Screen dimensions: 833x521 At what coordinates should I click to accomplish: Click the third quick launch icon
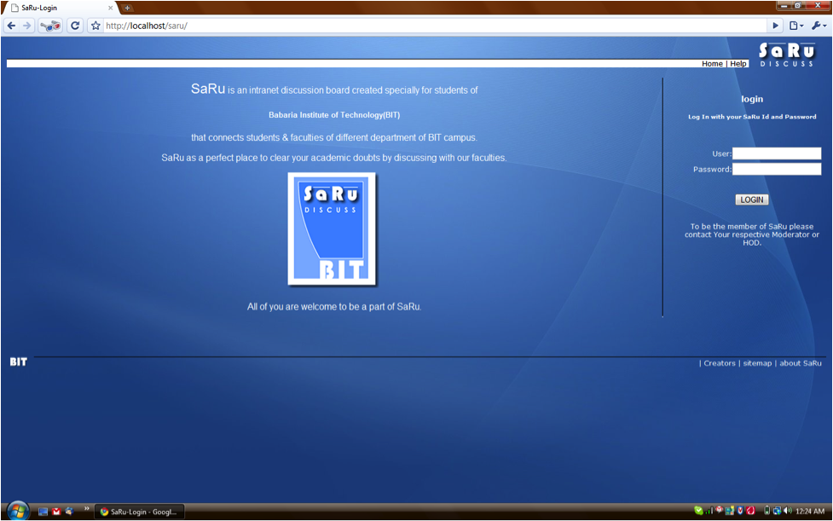[x=68, y=512]
